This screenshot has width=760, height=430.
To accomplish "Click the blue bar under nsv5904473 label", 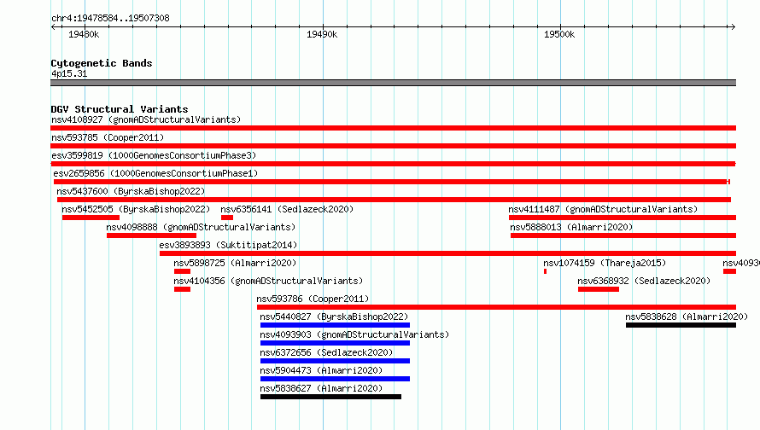I will pyautogui.click(x=335, y=379).
